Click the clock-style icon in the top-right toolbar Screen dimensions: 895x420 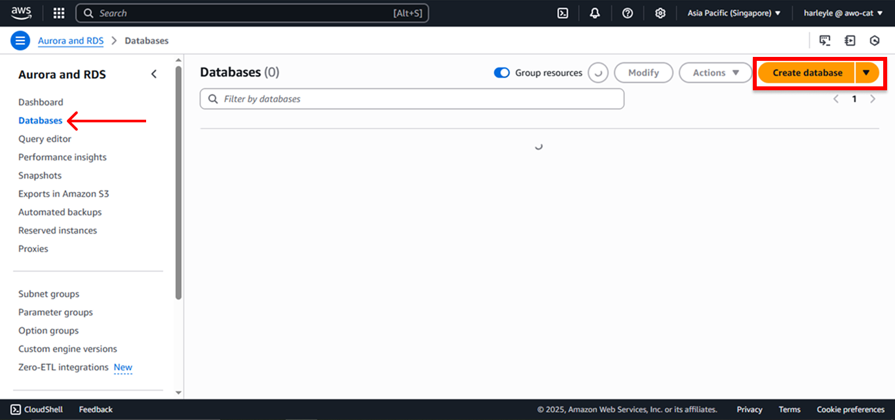point(875,41)
